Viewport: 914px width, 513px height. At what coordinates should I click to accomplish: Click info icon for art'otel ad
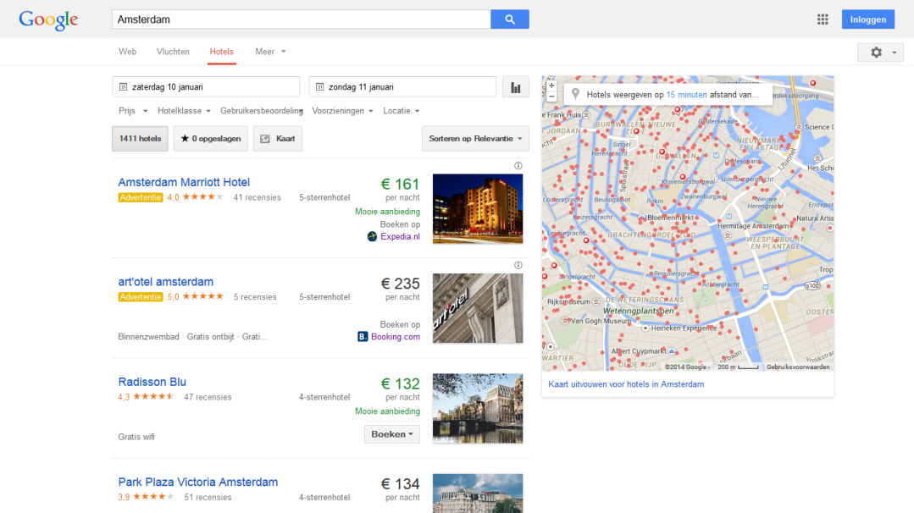tap(518, 266)
